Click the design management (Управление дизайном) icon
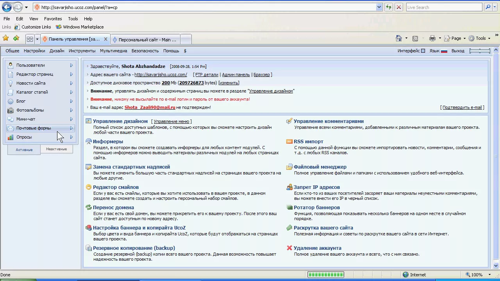 [89, 121]
